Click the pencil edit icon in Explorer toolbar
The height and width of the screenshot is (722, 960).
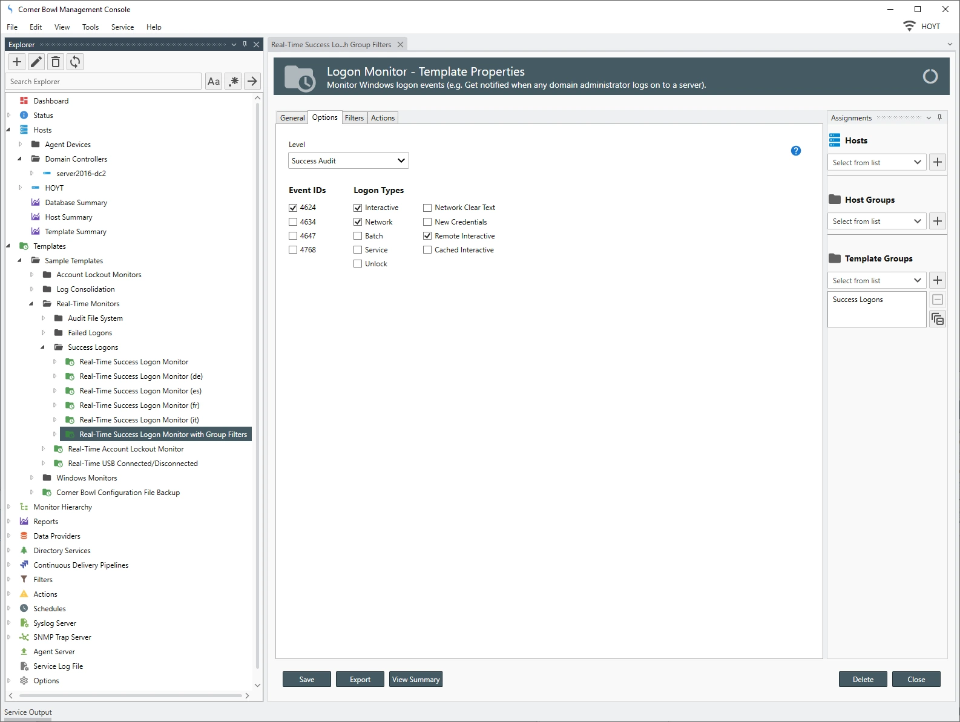(36, 62)
